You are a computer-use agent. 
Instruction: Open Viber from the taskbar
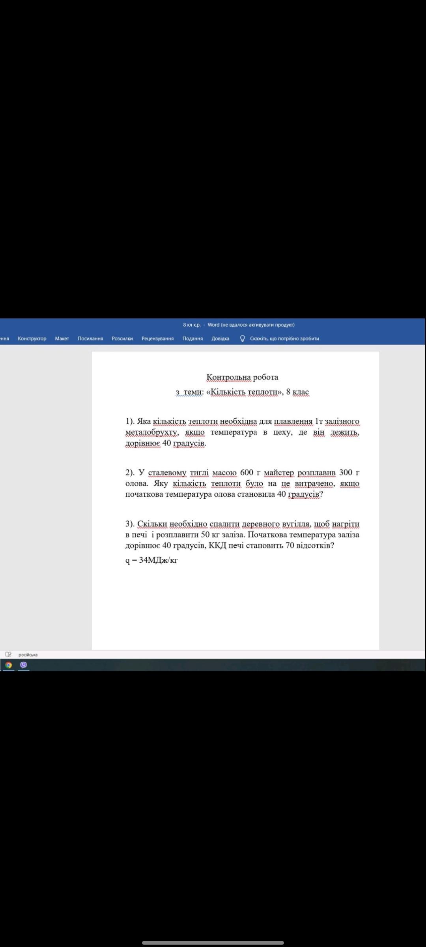[x=23, y=665]
